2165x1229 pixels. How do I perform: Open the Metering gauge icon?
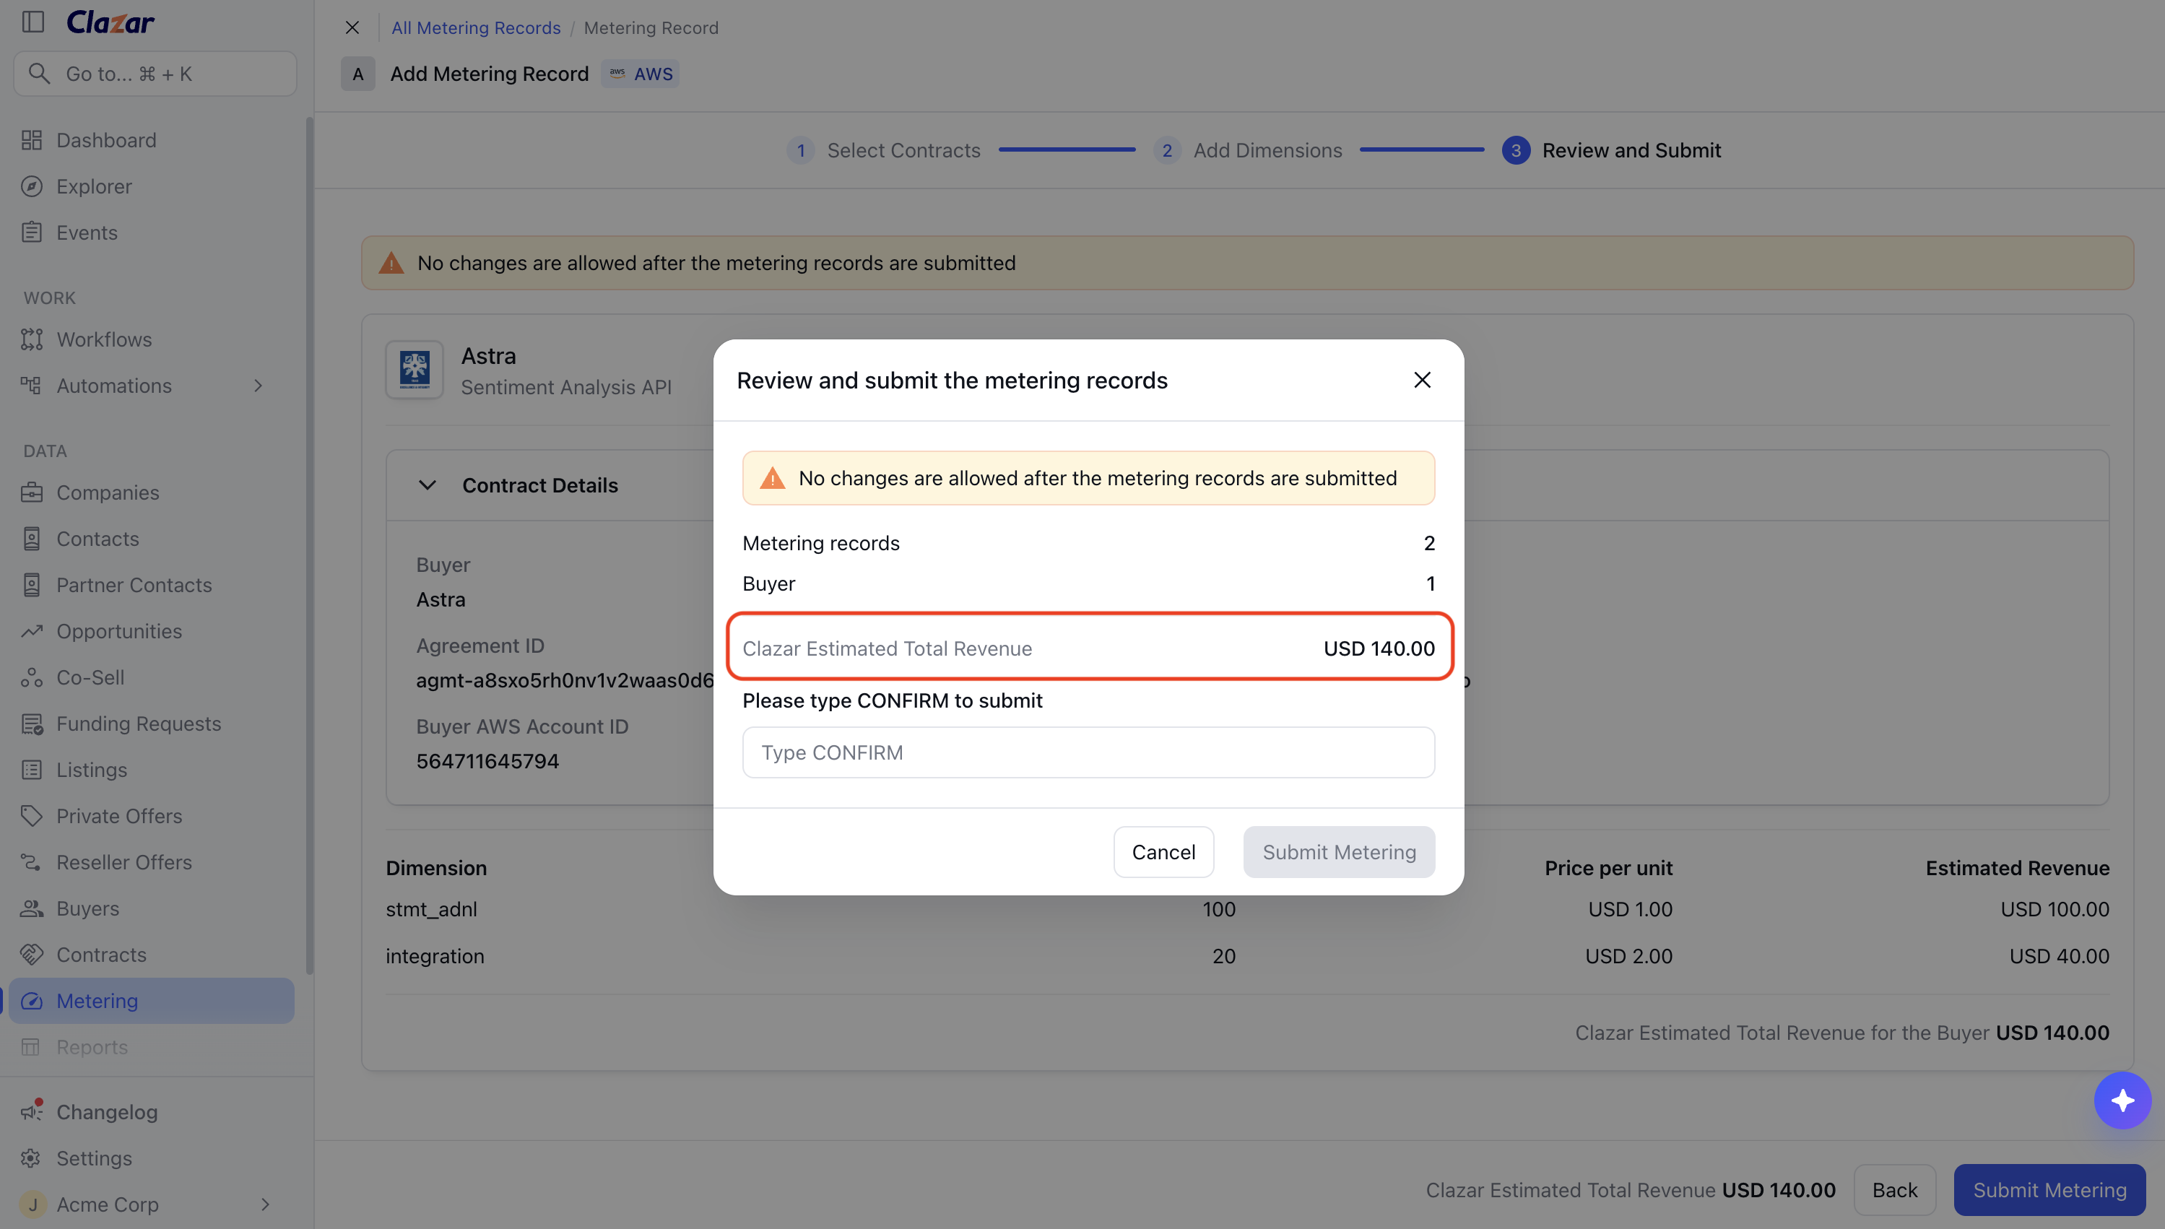pyautogui.click(x=32, y=1001)
